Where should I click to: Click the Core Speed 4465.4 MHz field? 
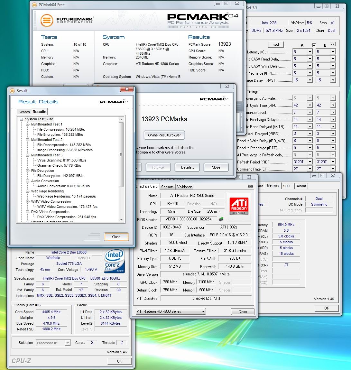[x=51, y=312]
